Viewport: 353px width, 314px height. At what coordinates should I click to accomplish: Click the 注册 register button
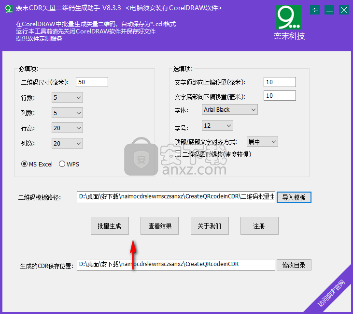(259, 226)
